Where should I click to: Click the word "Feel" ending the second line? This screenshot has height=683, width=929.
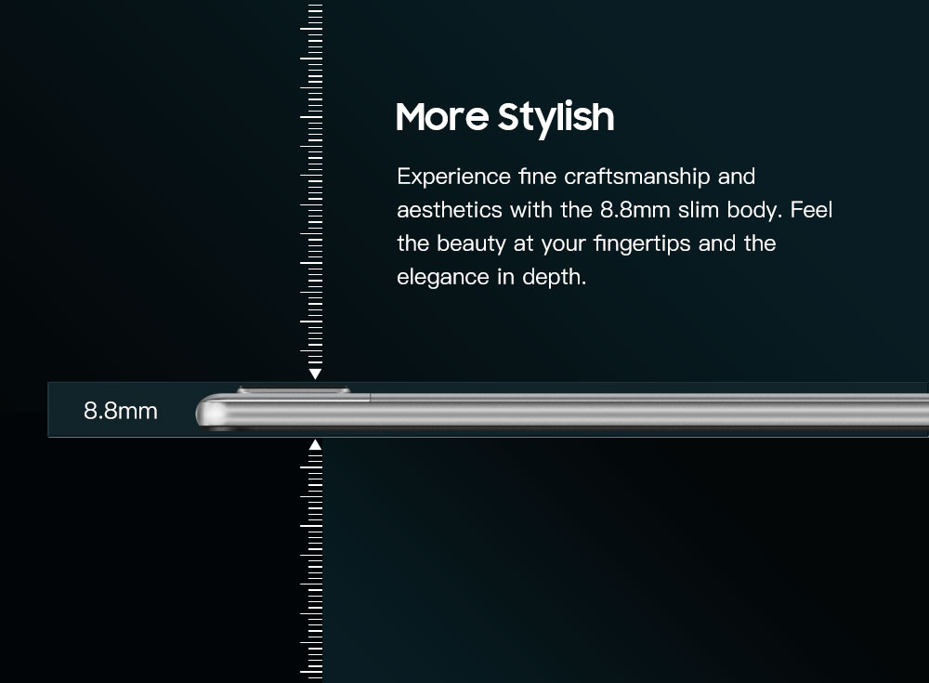click(x=811, y=210)
